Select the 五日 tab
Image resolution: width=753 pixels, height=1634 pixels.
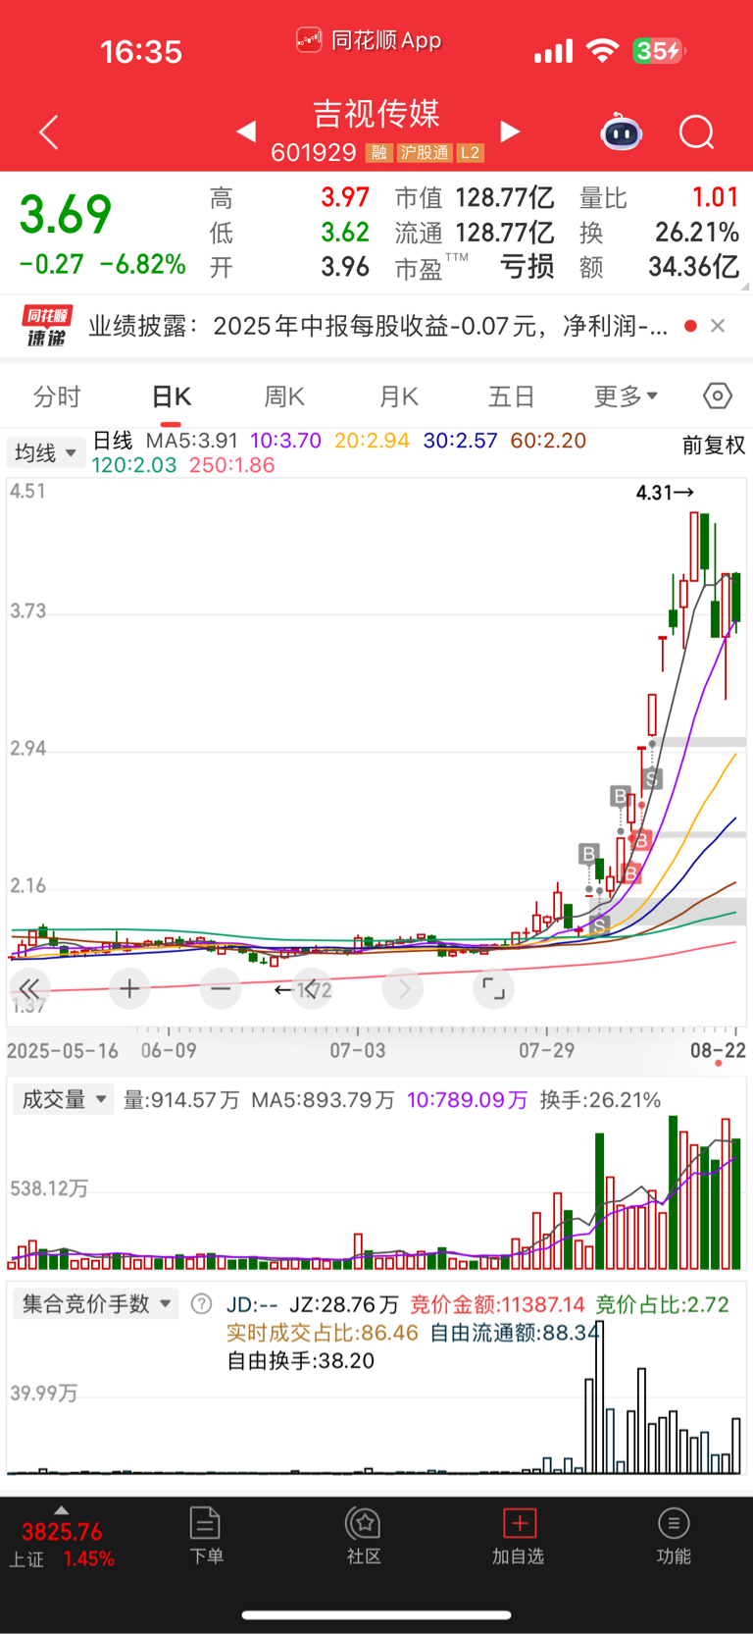(x=512, y=396)
